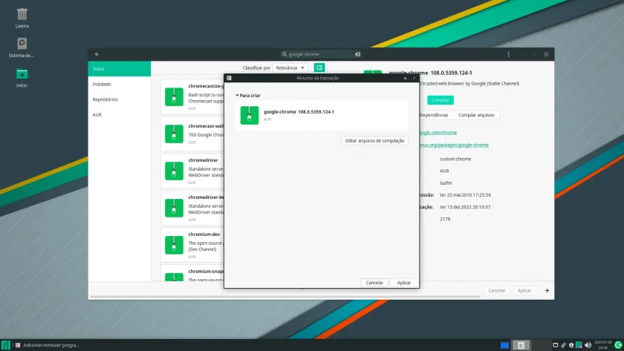Click into the google chrome search field
This screenshot has height=351, width=624.
[321, 54]
